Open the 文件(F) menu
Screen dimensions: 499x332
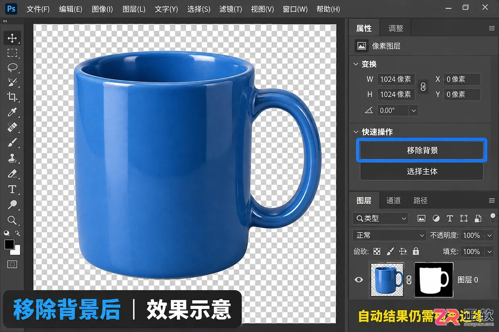pyautogui.click(x=38, y=9)
